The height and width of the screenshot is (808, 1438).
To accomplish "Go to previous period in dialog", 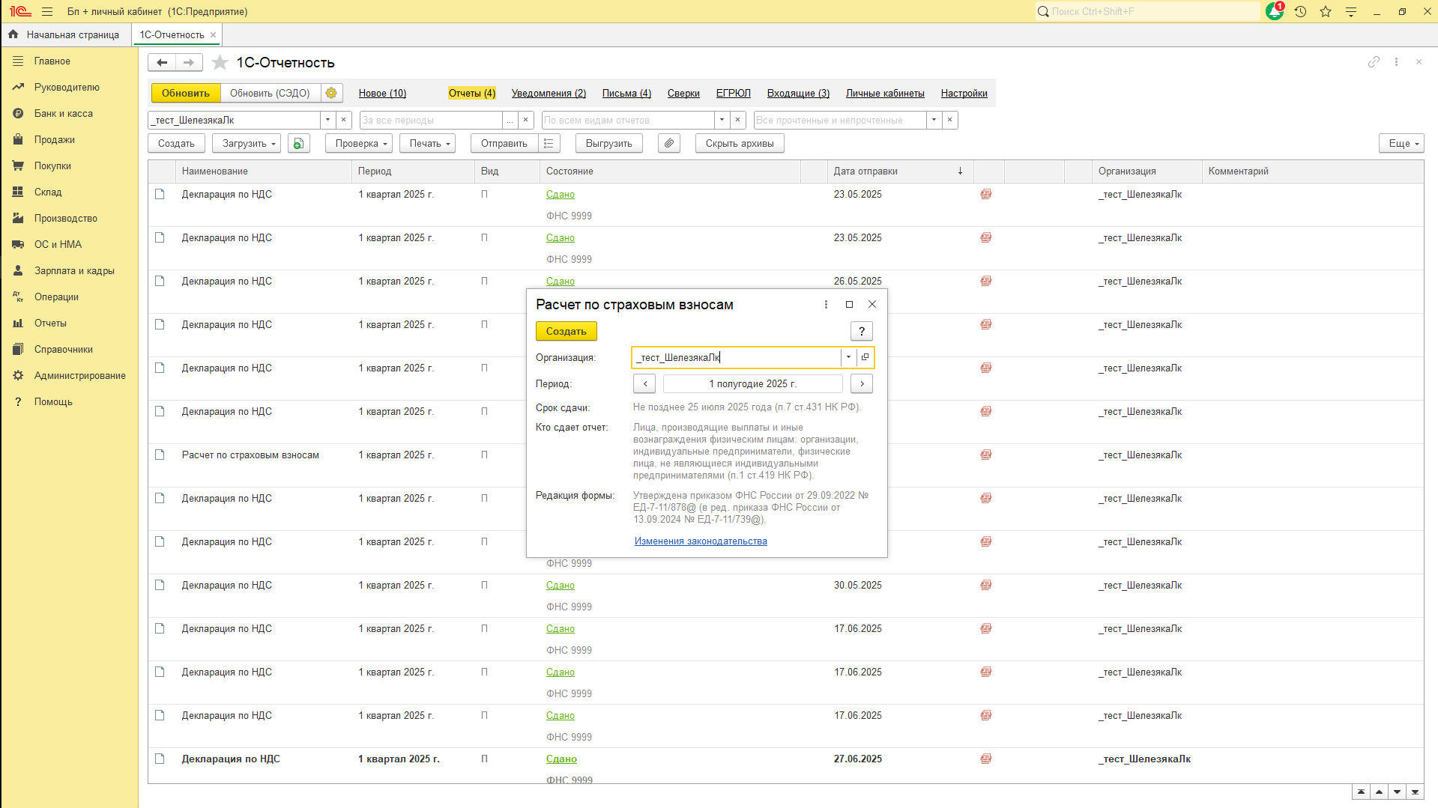I will tap(644, 383).
